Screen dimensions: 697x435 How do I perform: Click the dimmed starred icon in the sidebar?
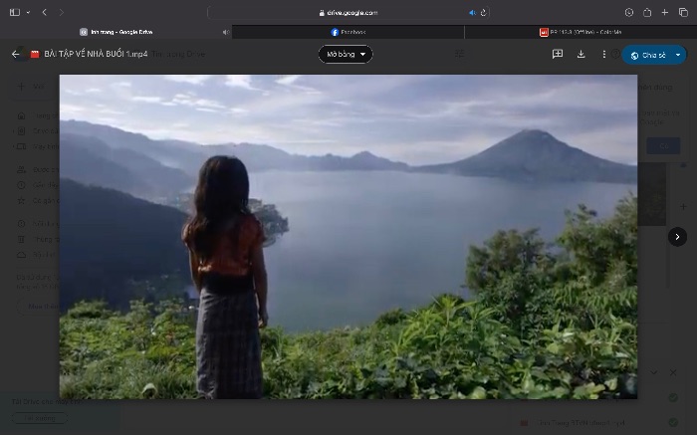(x=21, y=200)
